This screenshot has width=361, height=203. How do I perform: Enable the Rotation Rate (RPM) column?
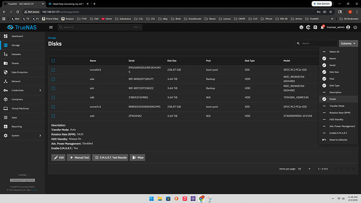(x=338, y=112)
